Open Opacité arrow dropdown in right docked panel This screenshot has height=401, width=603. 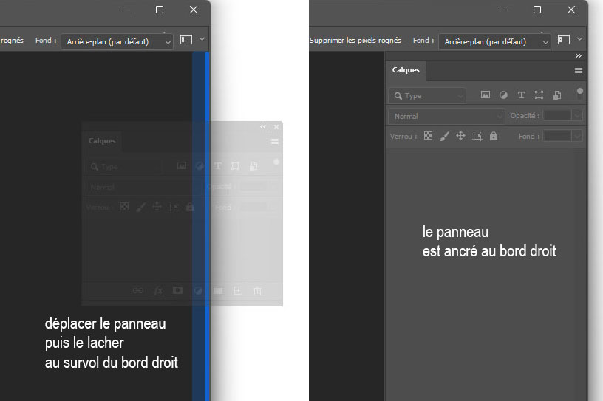[577, 115]
